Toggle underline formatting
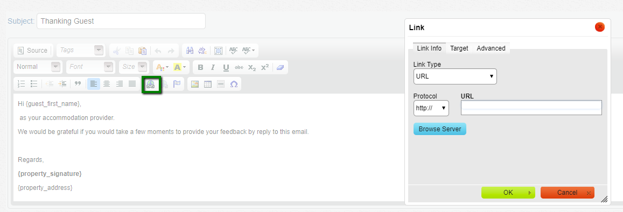 coord(226,67)
